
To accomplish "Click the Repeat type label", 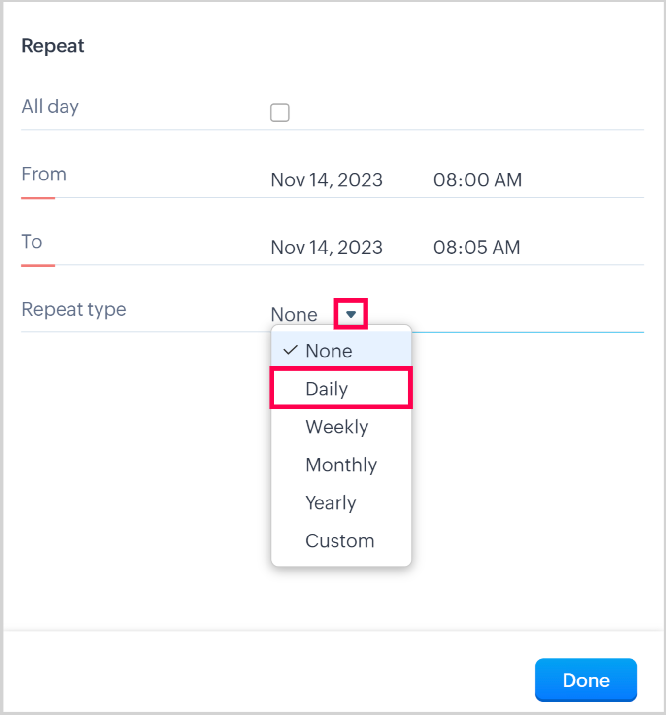I will pos(74,309).
